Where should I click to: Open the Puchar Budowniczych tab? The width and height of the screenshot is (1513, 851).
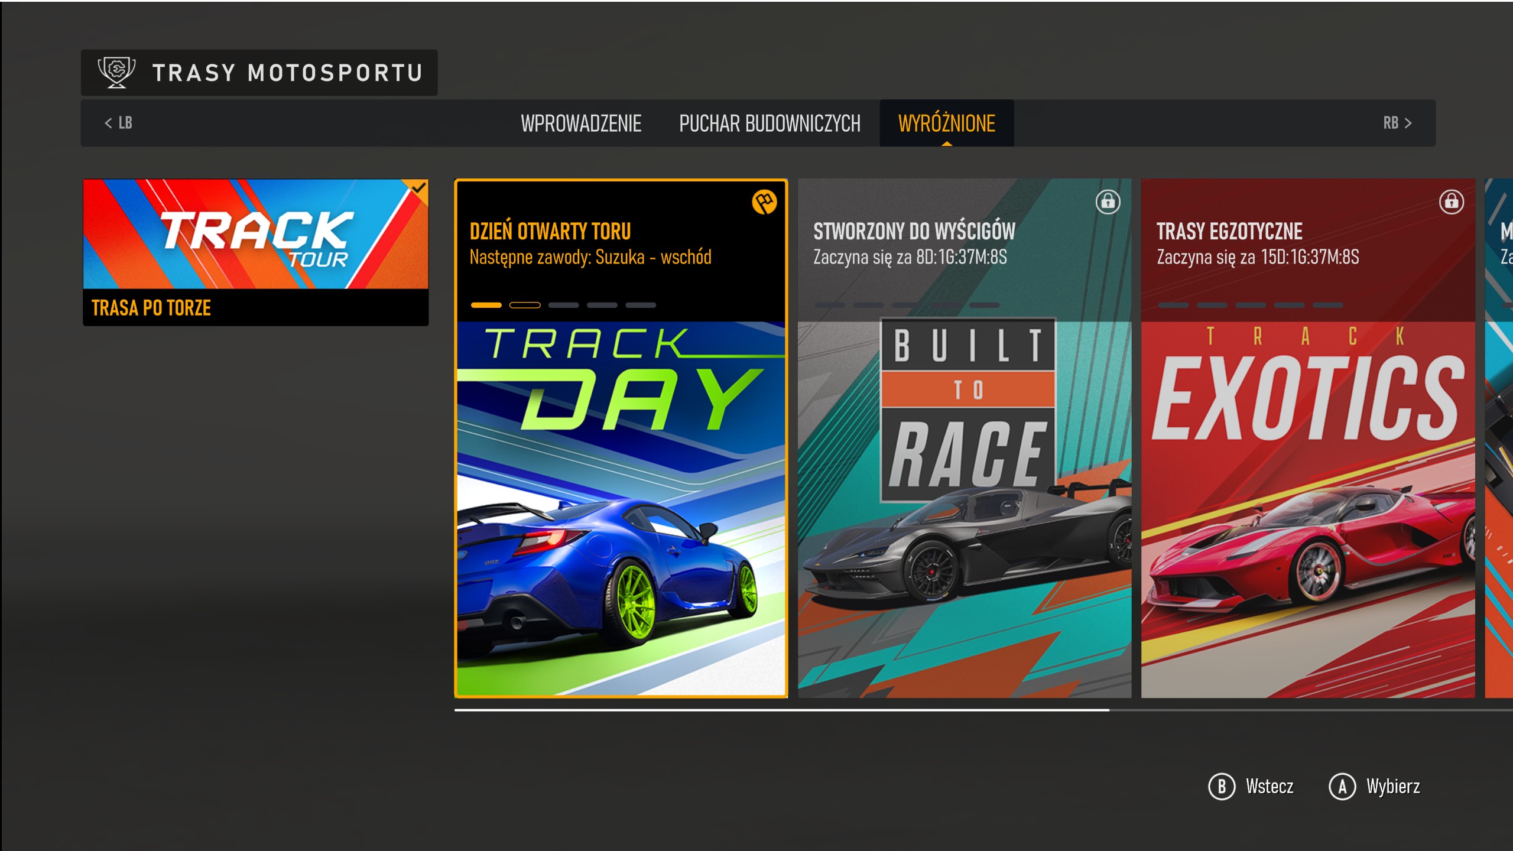[x=769, y=124]
